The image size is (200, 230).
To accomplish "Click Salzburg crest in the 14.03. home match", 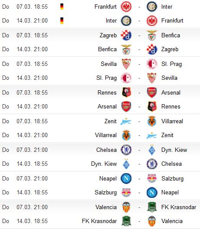I will pyautogui.click(x=126, y=192).
